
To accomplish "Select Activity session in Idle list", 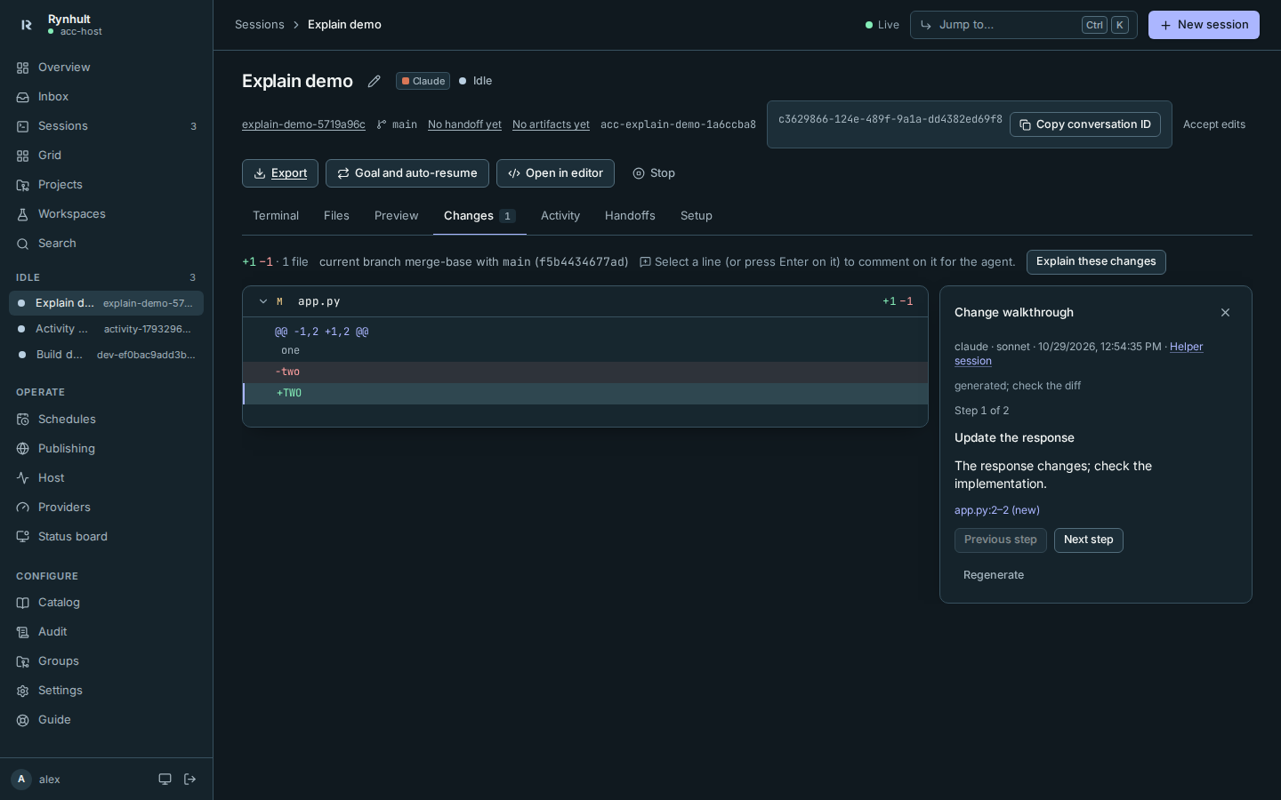I will click(107, 329).
